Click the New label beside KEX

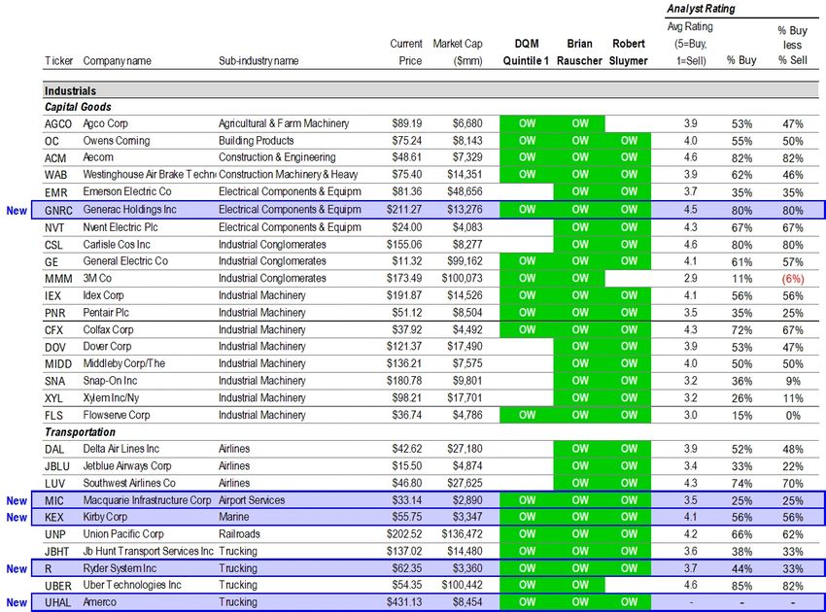point(17,518)
